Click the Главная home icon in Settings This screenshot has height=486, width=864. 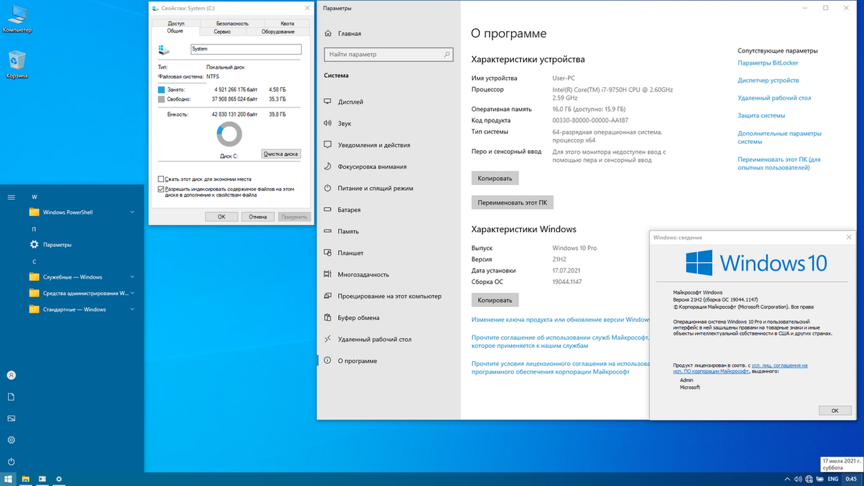328,33
